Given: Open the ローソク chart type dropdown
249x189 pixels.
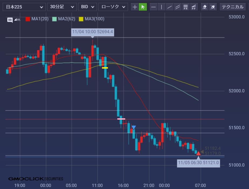Looking at the screenshot, I should pyautogui.click(x=113, y=7).
